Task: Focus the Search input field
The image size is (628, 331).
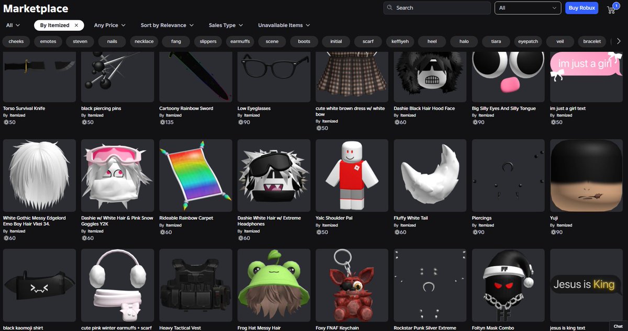Action: tap(437, 8)
